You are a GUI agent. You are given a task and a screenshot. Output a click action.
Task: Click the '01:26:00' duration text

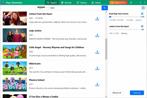(x=39, y=18)
